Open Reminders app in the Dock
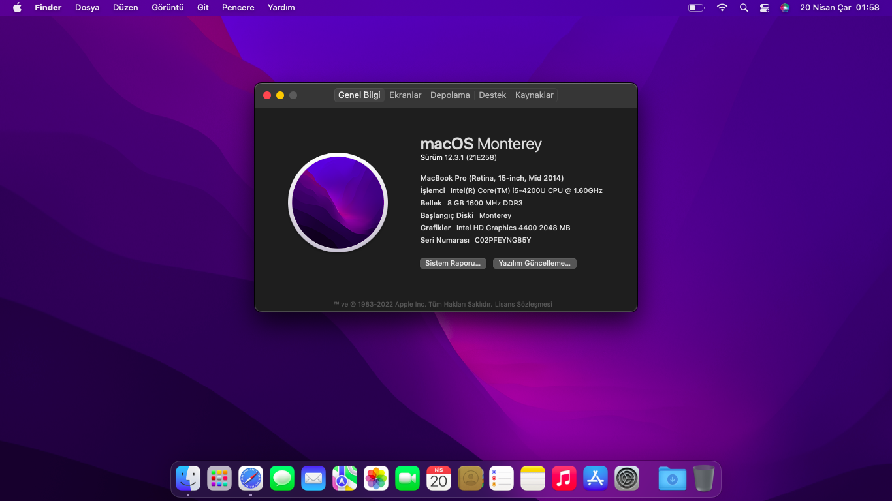The height and width of the screenshot is (501, 892). tap(502, 478)
